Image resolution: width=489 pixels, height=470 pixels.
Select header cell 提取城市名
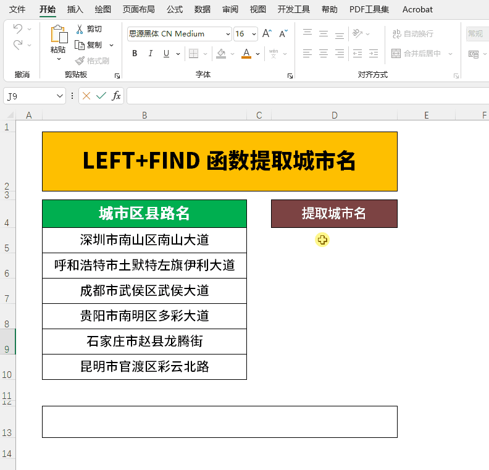[x=334, y=214]
